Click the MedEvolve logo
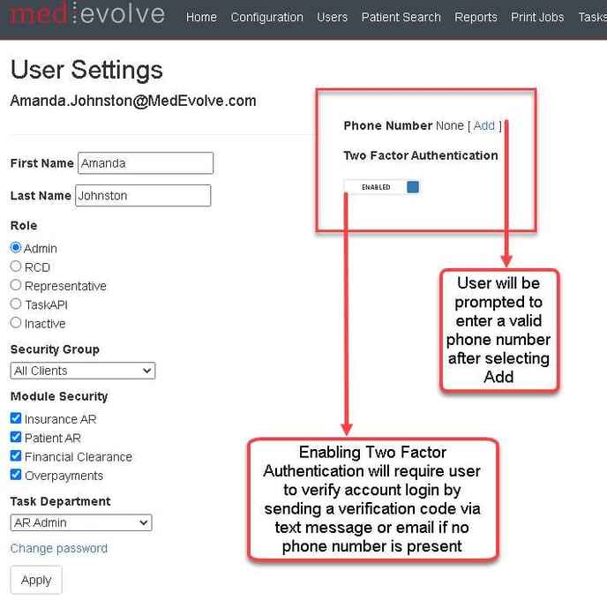 tap(87, 15)
